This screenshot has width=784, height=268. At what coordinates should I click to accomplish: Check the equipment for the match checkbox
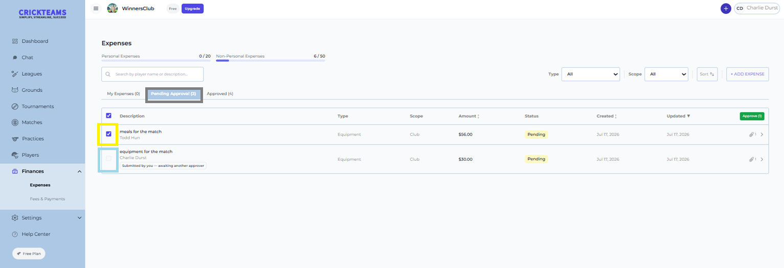pos(108,159)
